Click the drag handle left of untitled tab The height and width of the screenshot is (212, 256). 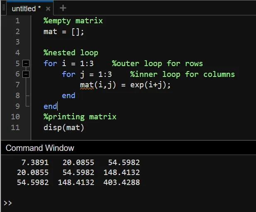pos(4,8)
